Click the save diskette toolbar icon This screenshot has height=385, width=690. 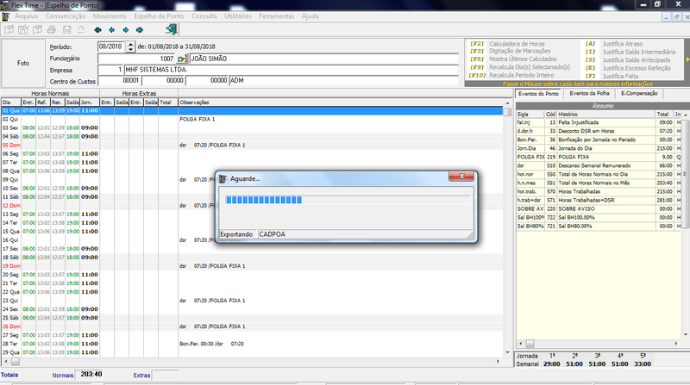[x=67, y=30]
